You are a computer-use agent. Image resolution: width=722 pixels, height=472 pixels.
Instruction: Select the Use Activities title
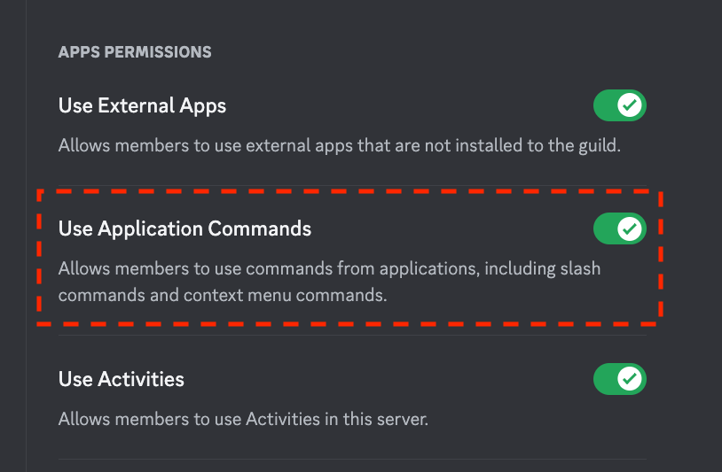tap(122, 379)
